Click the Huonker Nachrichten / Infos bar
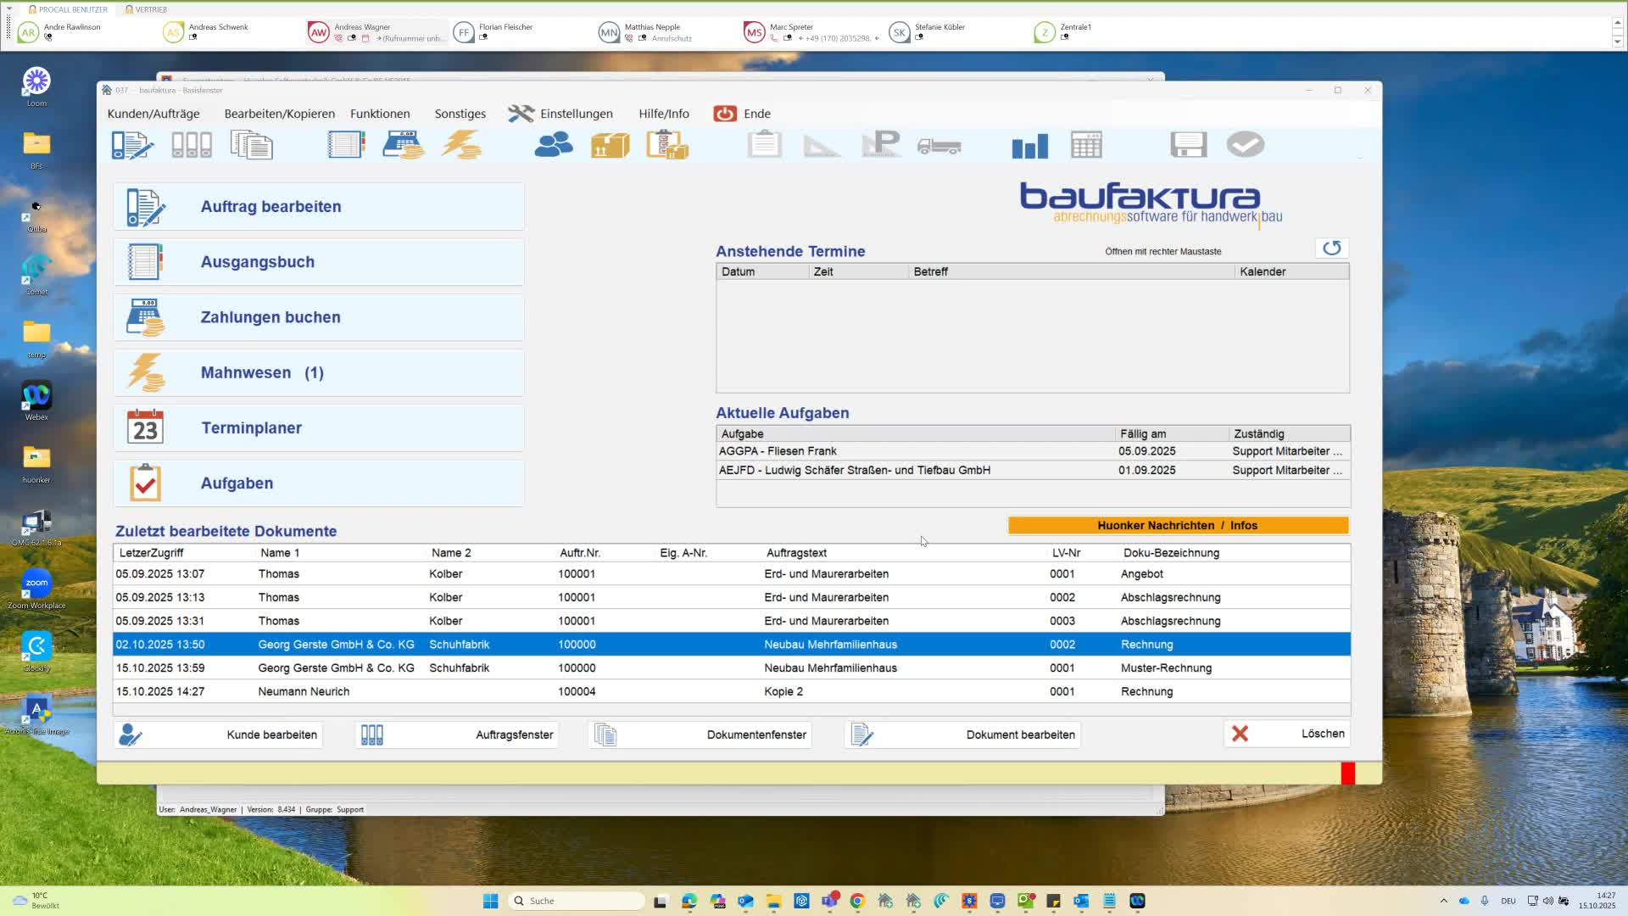Image resolution: width=1628 pixels, height=916 pixels. tap(1178, 526)
